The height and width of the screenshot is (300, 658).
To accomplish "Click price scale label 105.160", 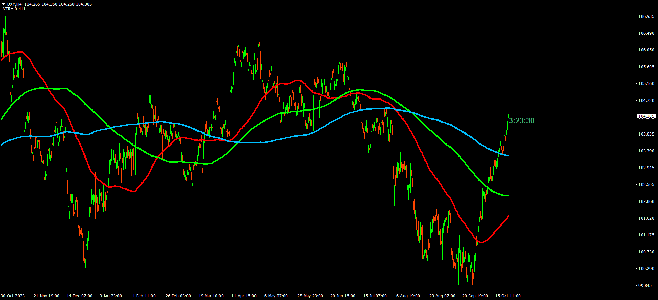I will click(x=646, y=84).
